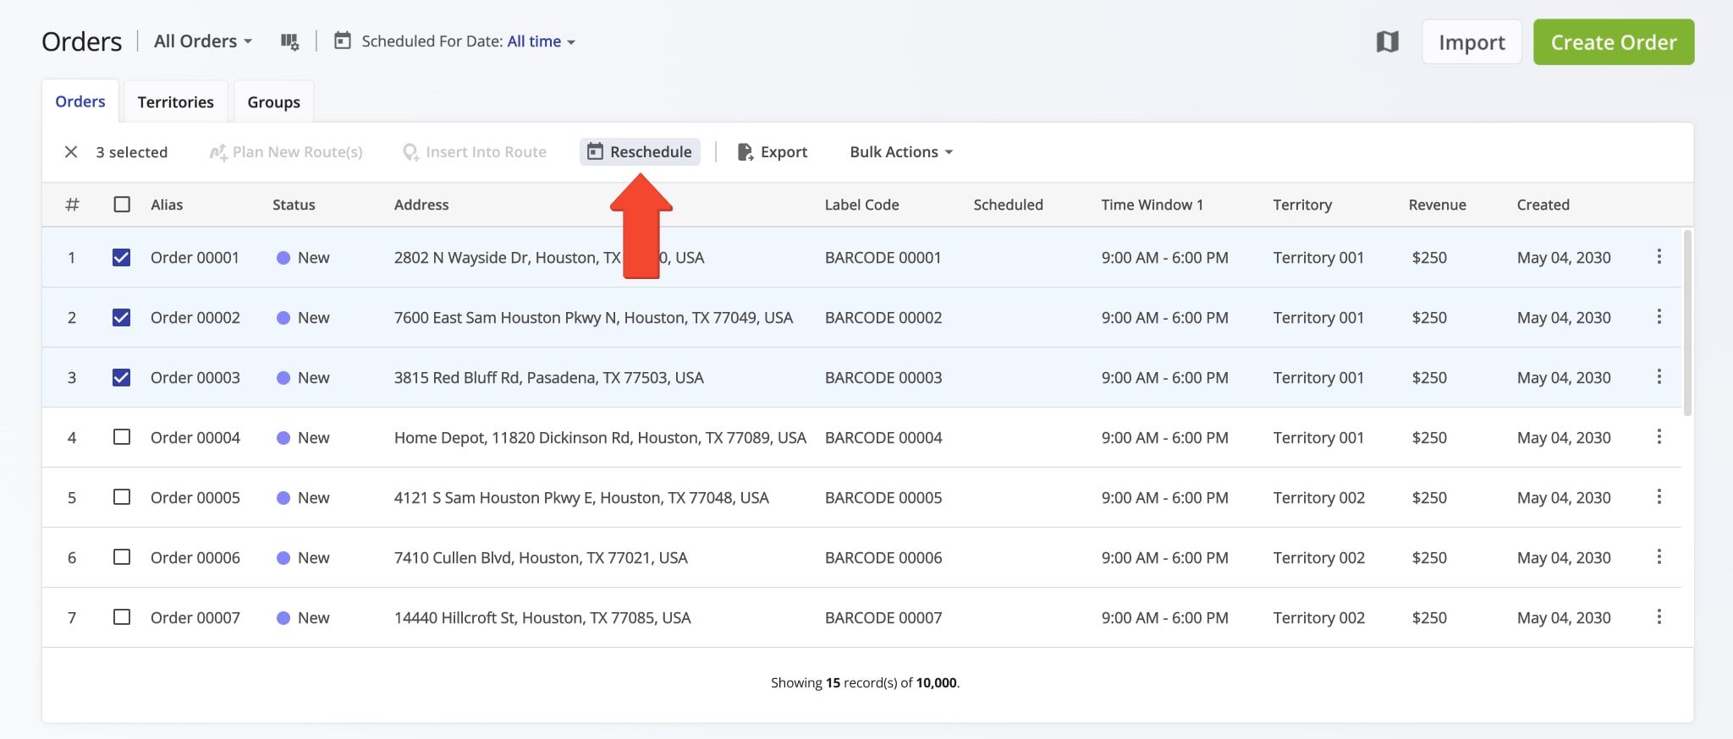This screenshot has height=739, width=1733.
Task: Expand the All Orders dropdown
Action: pyautogui.click(x=203, y=41)
